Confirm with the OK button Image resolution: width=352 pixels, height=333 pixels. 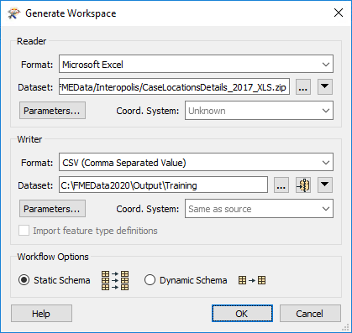tap(242, 314)
